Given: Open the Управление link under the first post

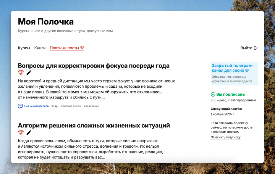Looking at the screenshot, I should click(x=91, y=106).
